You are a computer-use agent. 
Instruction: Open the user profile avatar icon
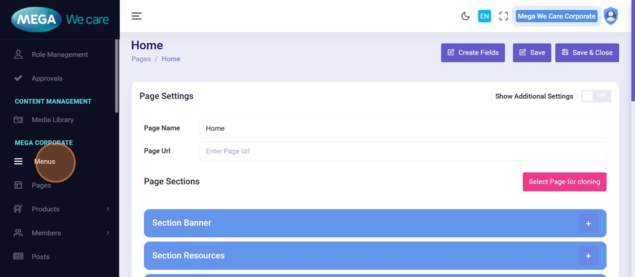click(611, 16)
